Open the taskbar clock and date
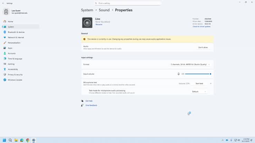255x143 pixels. [245, 140]
